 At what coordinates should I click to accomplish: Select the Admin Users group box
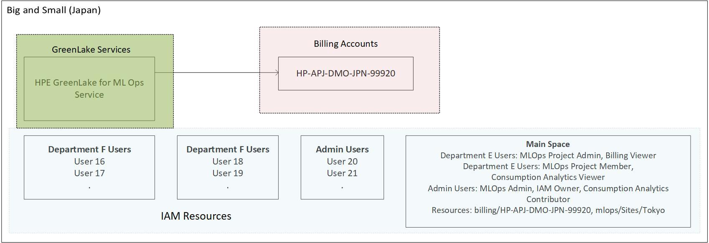342,167
